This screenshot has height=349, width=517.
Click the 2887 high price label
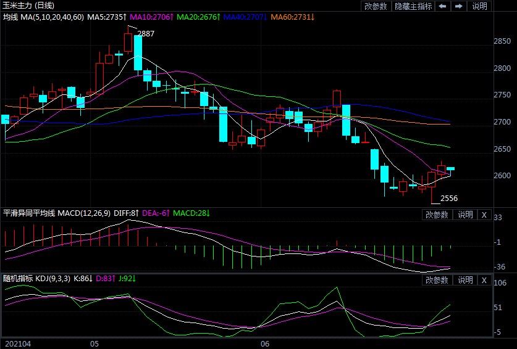click(x=146, y=33)
